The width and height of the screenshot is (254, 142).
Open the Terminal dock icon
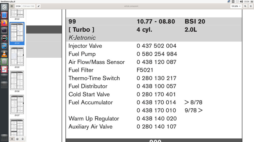pyautogui.click(x=4, y=31)
